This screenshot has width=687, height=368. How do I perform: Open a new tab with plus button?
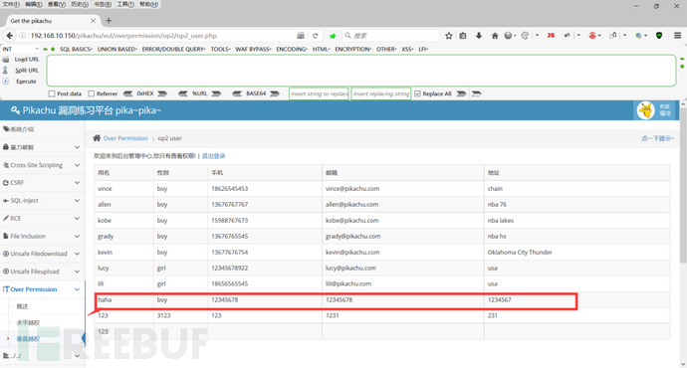pos(109,21)
